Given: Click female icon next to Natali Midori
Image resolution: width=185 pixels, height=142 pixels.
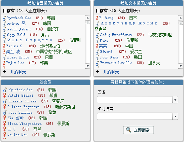Looking at the screenshot, I should pos(5,95).
